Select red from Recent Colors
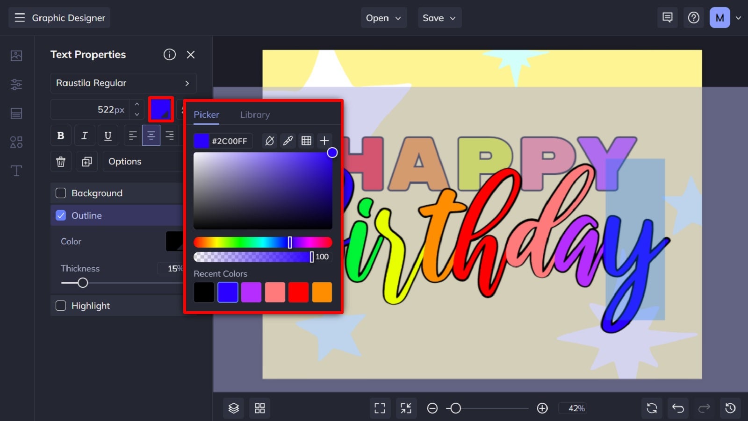This screenshot has width=748, height=421. click(298, 292)
